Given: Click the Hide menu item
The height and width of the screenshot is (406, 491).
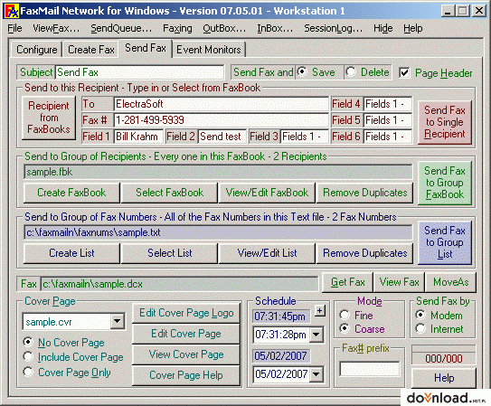Looking at the screenshot, I should (382, 28).
